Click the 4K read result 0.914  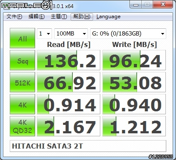(69, 104)
